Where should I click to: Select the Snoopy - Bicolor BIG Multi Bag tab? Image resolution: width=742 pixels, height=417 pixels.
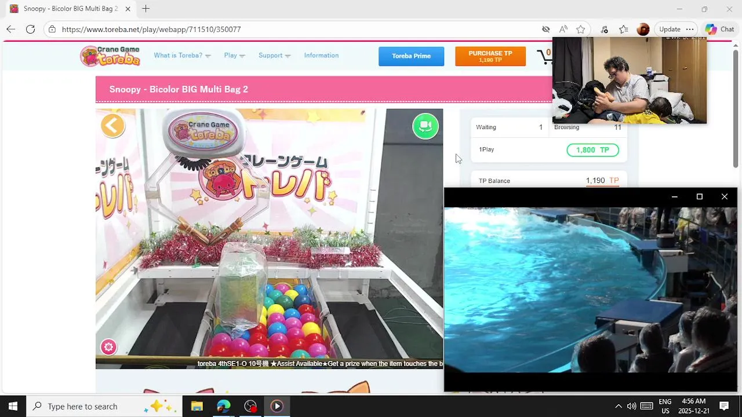point(70,9)
